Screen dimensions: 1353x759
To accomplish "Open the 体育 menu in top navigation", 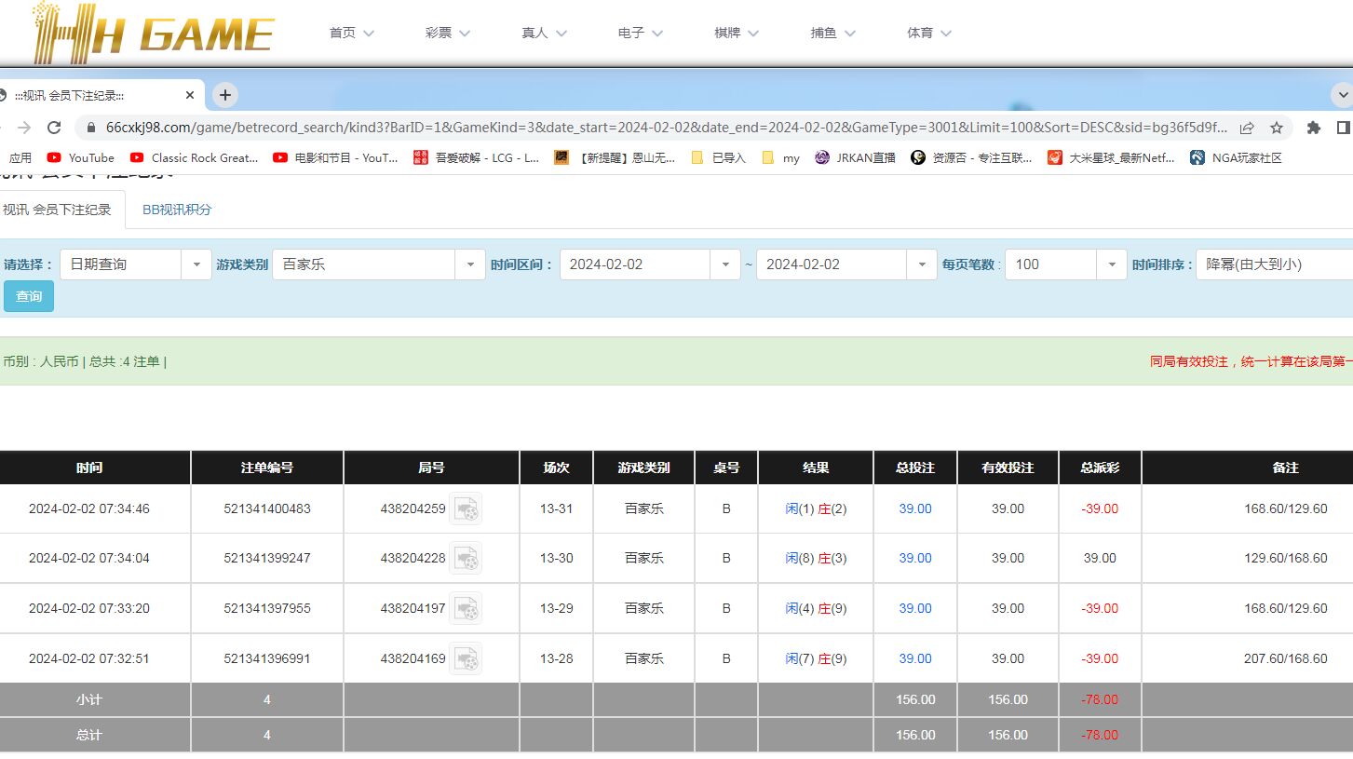I will pyautogui.click(x=928, y=33).
